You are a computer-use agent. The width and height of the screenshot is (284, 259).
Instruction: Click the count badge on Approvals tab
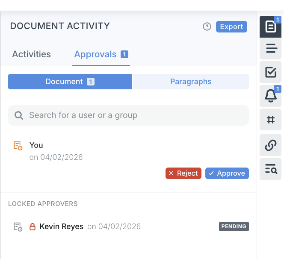[124, 54]
